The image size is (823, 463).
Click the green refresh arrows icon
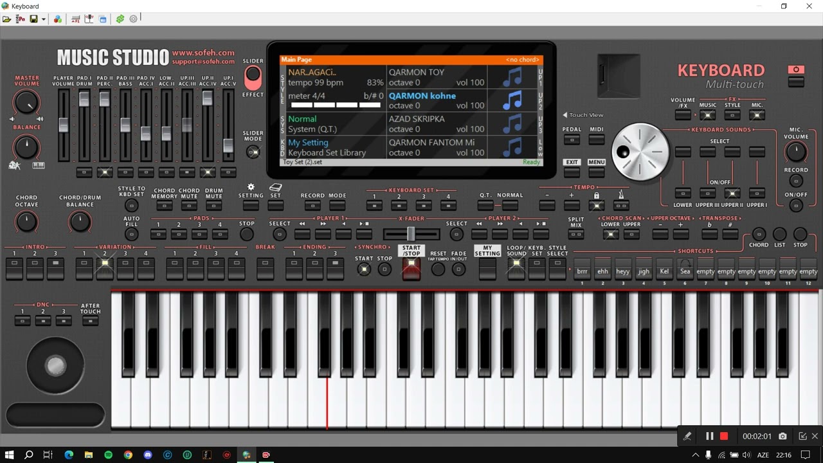(120, 19)
